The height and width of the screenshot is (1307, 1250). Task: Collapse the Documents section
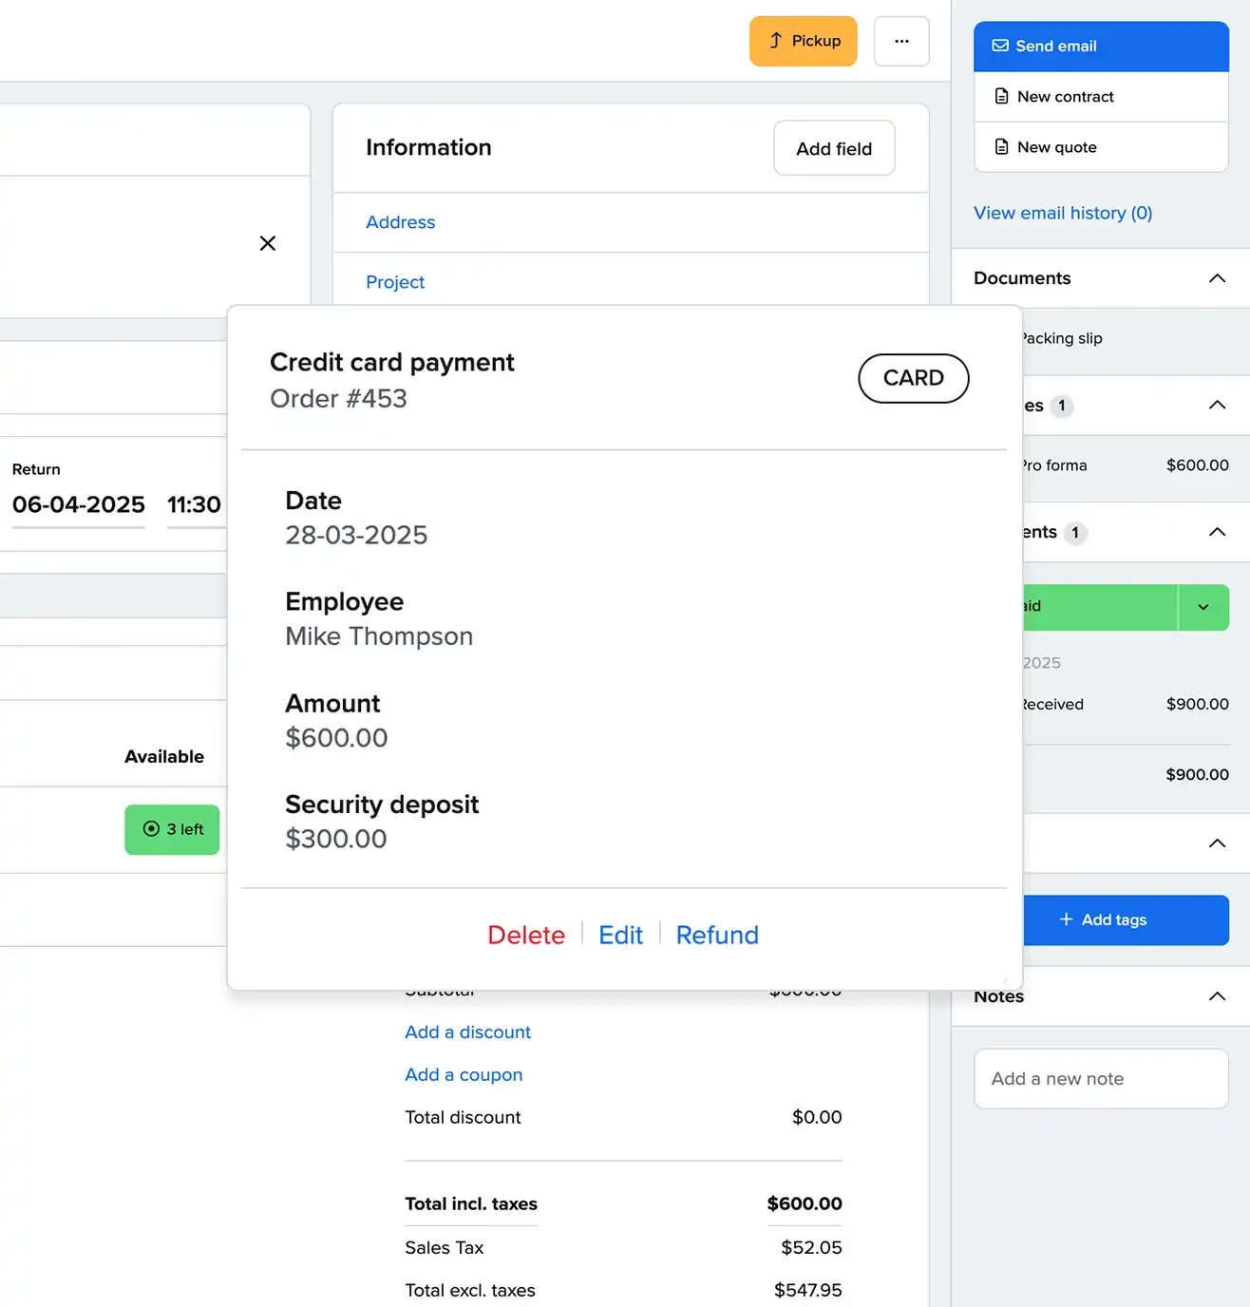[x=1217, y=278]
